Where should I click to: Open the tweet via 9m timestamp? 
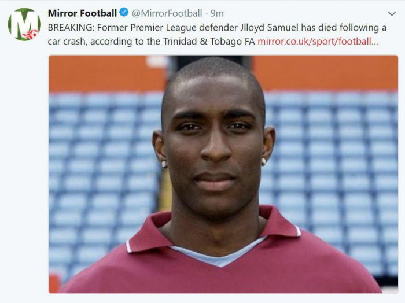[x=218, y=13]
